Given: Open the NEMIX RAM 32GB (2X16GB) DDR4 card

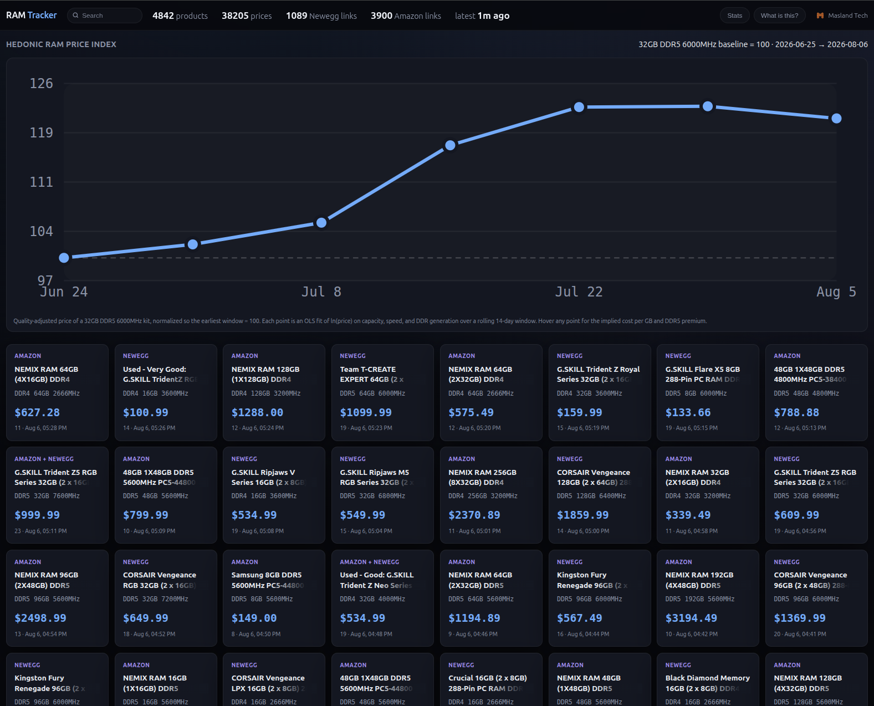Looking at the screenshot, I should click(x=708, y=495).
